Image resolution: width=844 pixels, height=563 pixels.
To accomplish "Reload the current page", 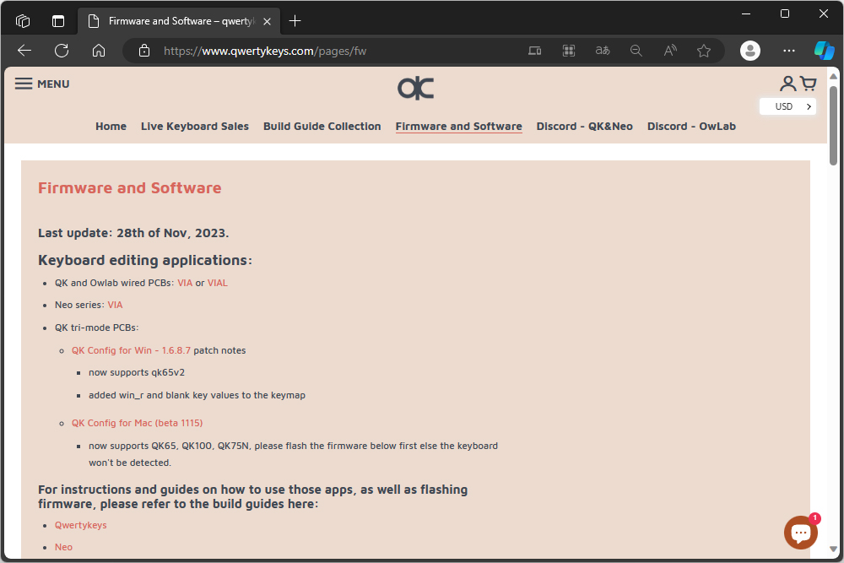I will (x=62, y=51).
